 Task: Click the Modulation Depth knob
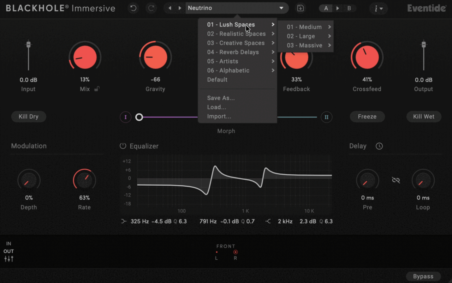point(29,181)
